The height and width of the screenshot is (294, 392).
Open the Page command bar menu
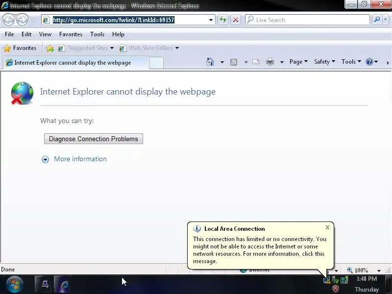point(298,62)
